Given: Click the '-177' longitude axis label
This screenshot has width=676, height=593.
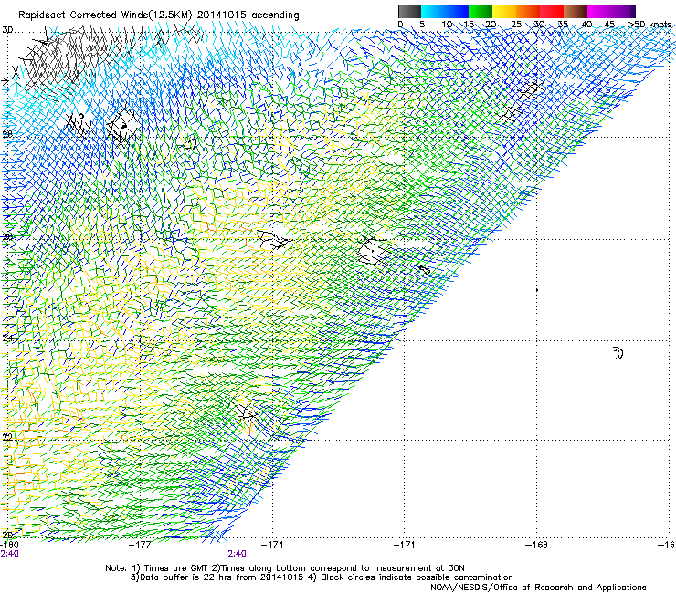Looking at the screenshot, I should (141, 546).
